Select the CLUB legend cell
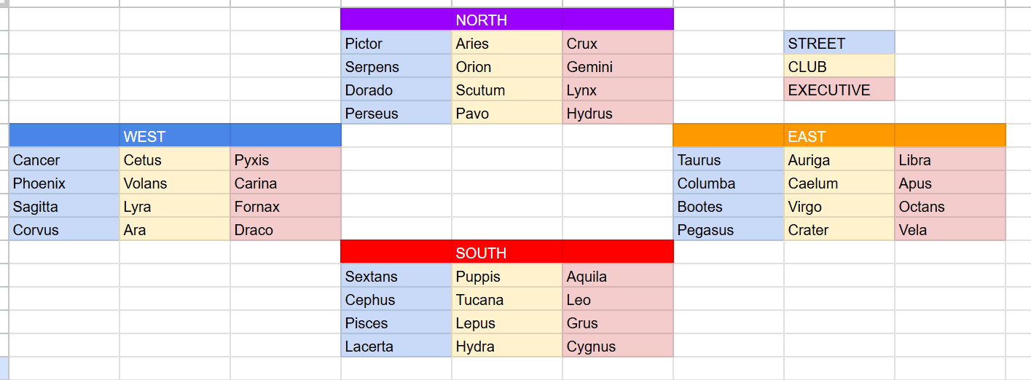This screenshot has width=1031, height=380. pos(839,66)
